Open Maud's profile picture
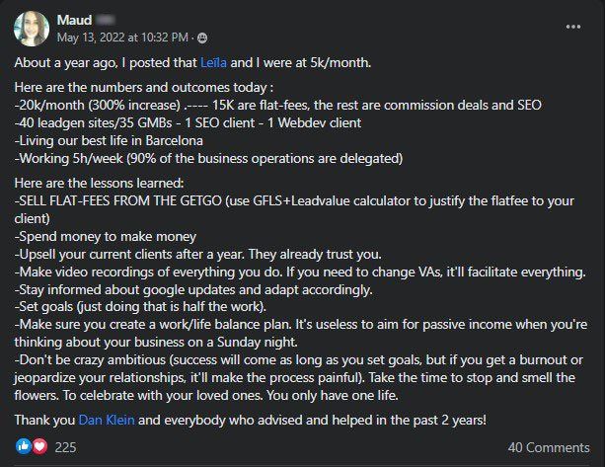 tap(32, 29)
